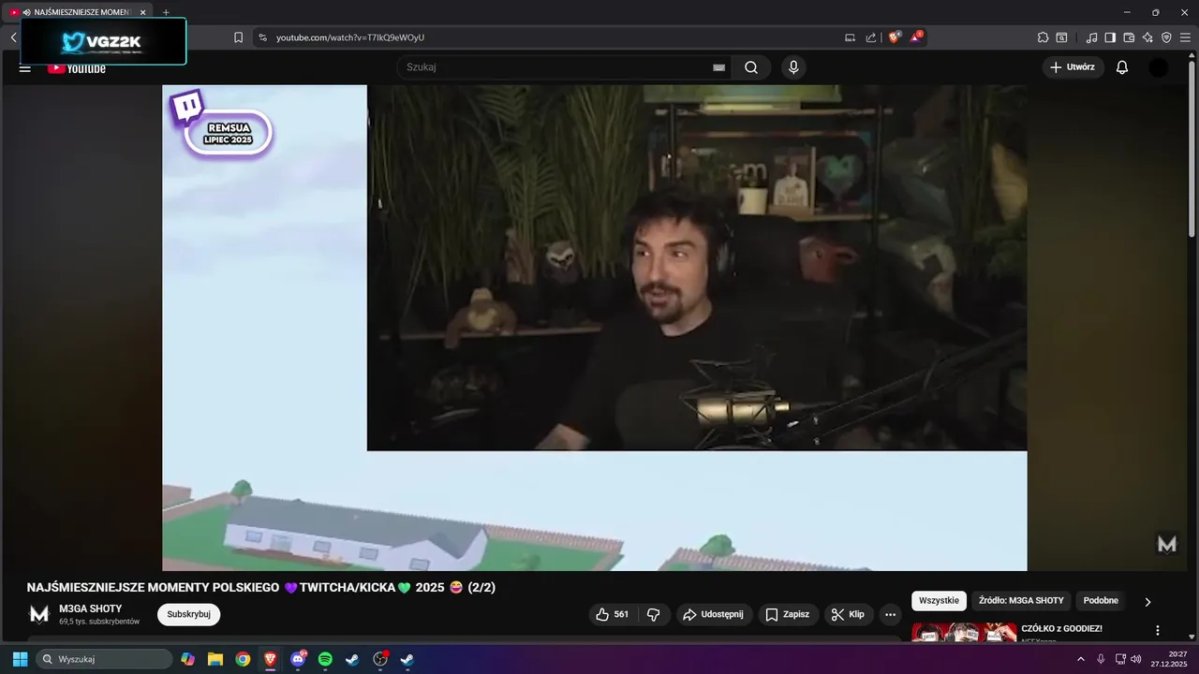The image size is (1199, 674).
Task: Open the account avatar menu
Action: (x=1159, y=67)
